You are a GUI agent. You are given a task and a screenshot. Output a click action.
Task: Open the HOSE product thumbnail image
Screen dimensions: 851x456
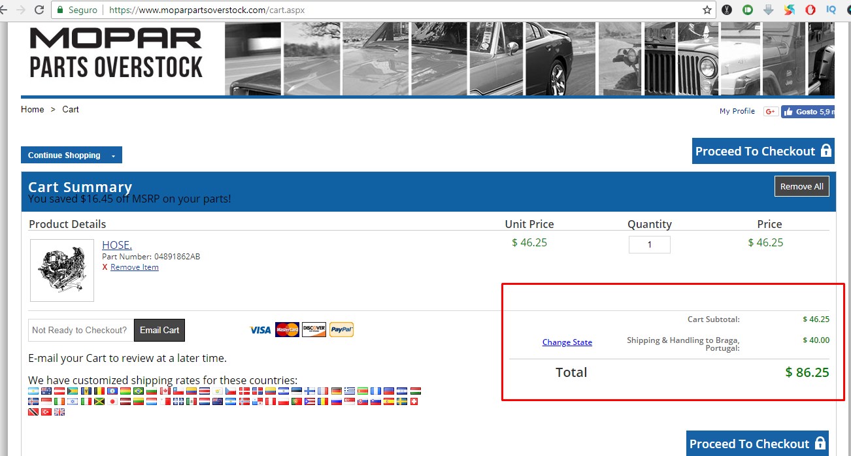point(62,270)
